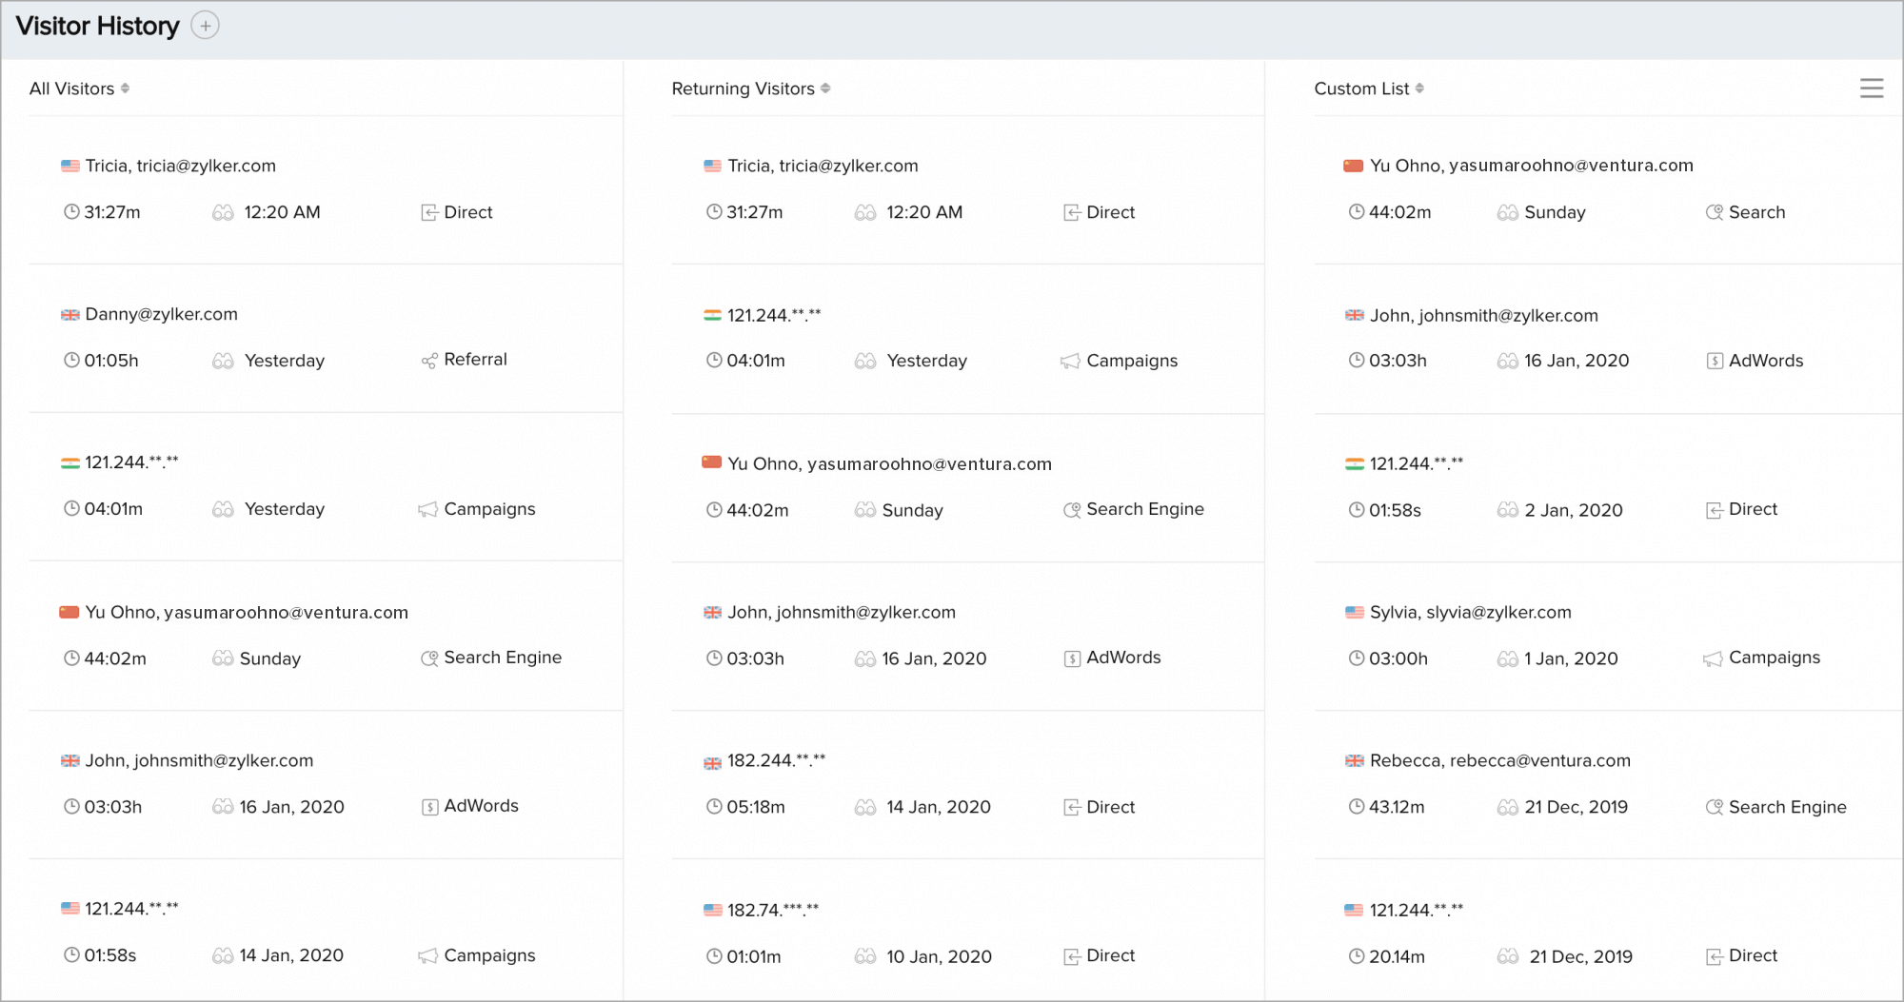Click the clock icon next to 05:18m
Screen dimensions: 1904x1002
point(714,807)
